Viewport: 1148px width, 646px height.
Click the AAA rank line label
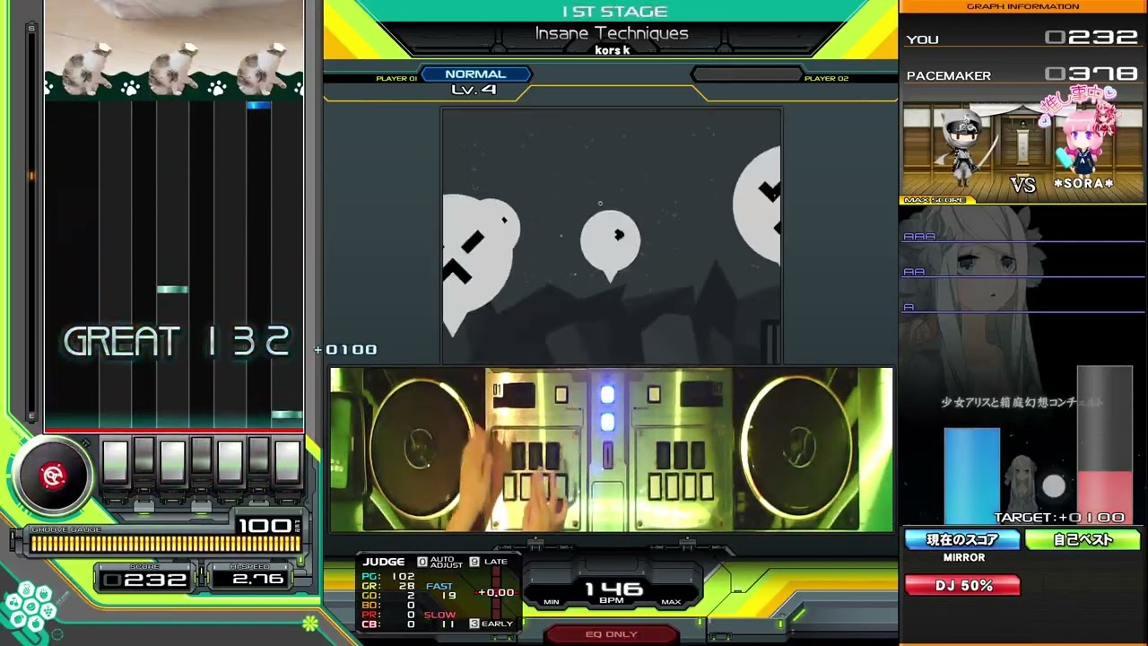(x=919, y=237)
